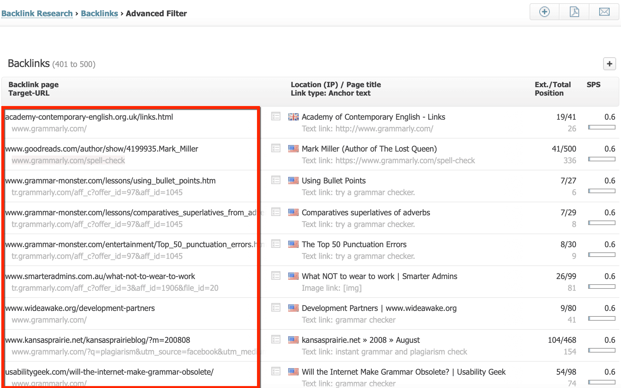Click the Backlinks breadcrumb link
Viewport: 621px width, 388px height.
click(x=99, y=13)
